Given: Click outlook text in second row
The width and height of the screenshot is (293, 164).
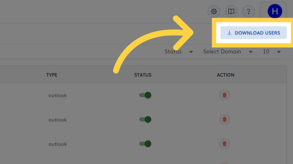Looking at the screenshot, I should click(x=58, y=120).
